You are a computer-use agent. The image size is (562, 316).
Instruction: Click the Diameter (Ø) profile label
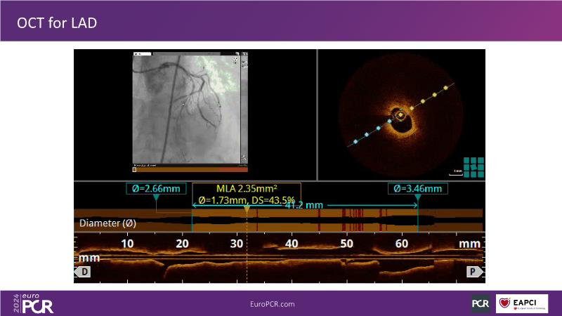pos(107,223)
